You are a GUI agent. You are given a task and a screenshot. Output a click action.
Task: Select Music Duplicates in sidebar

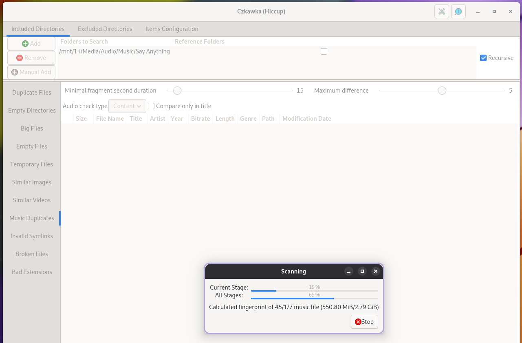[32, 218]
